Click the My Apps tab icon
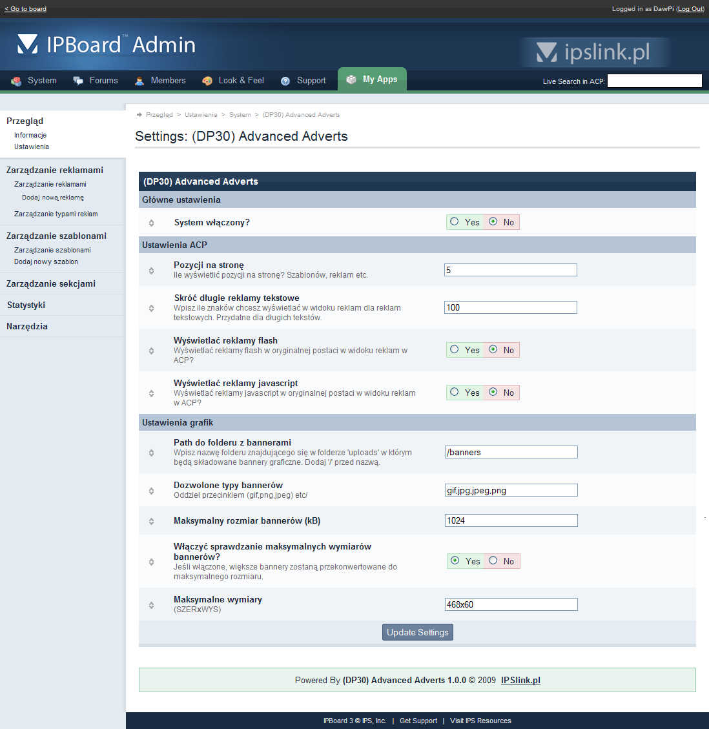 point(351,79)
